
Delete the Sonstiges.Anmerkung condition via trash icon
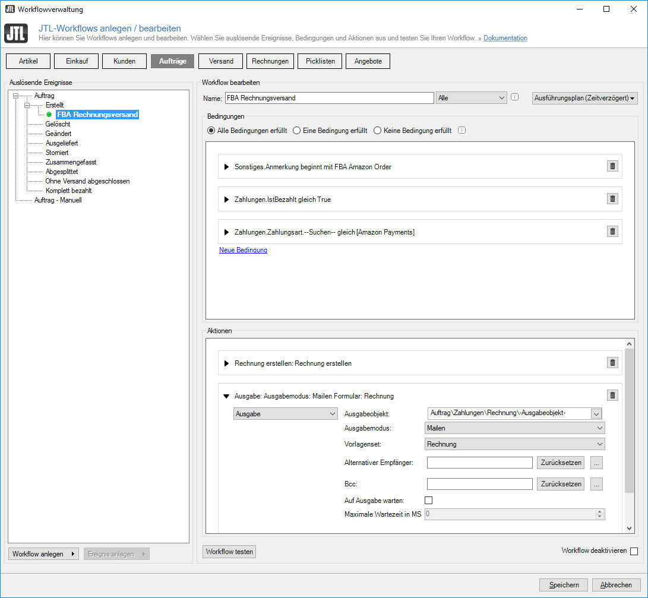click(612, 166)
